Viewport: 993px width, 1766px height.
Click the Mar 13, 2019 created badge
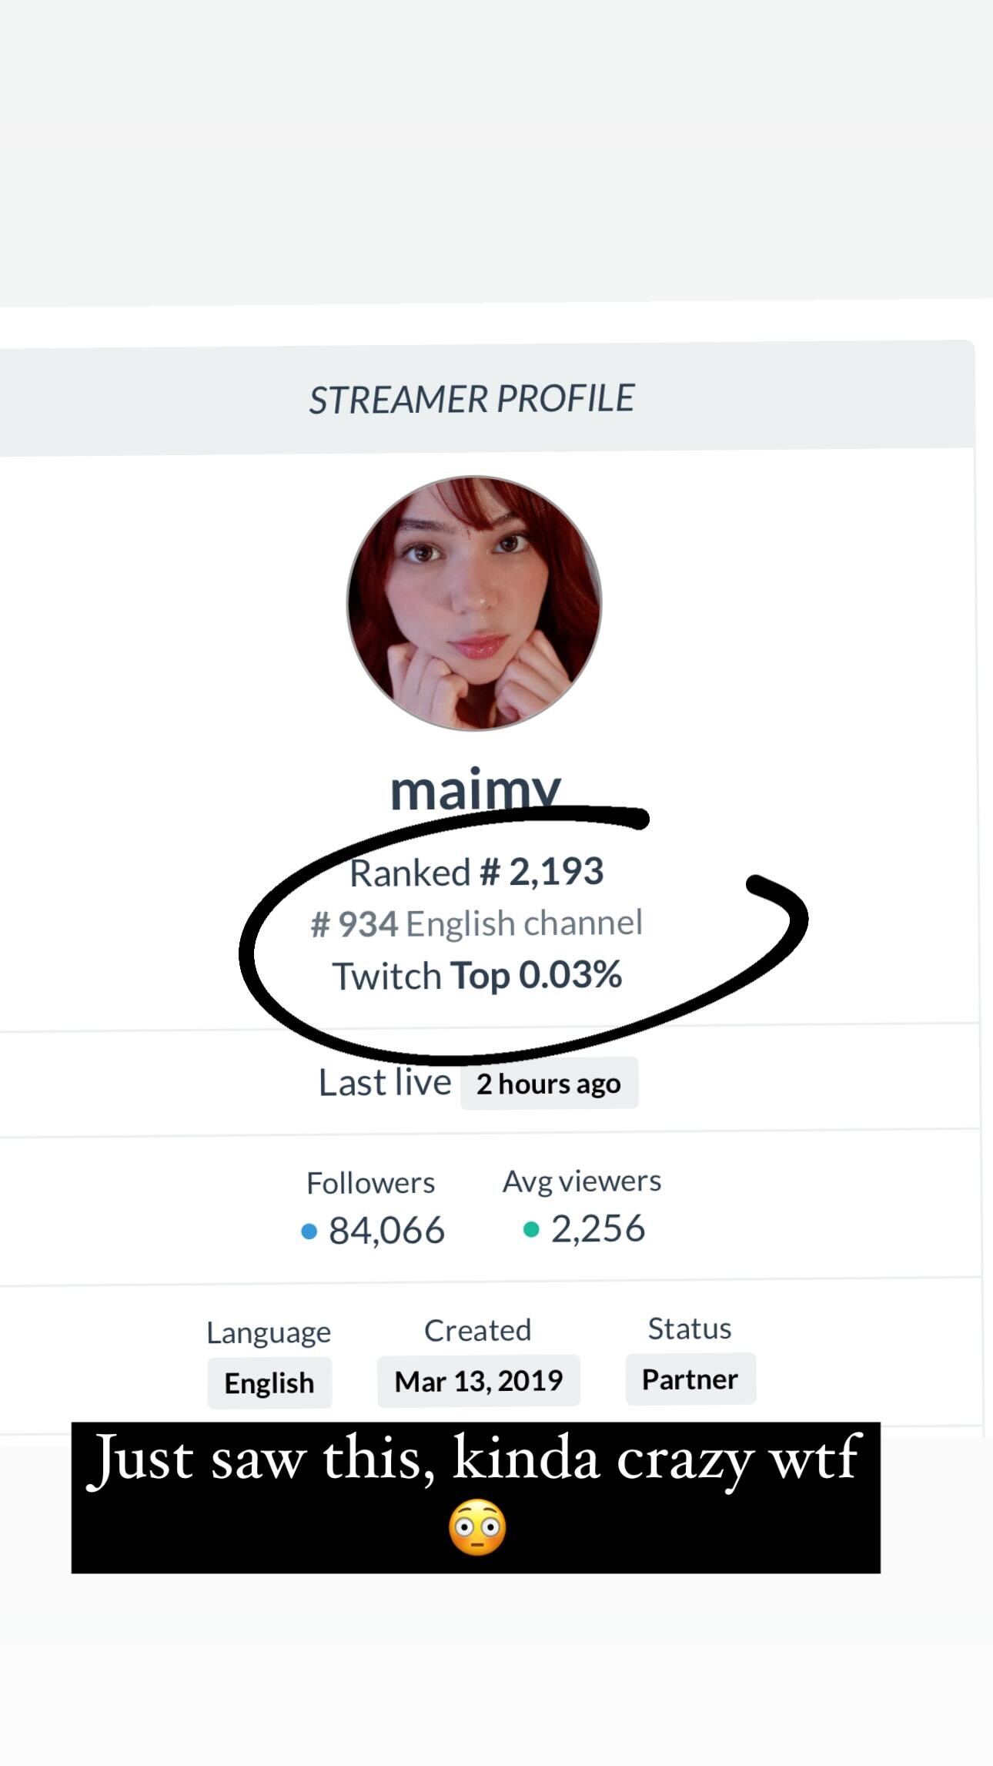478,1381
